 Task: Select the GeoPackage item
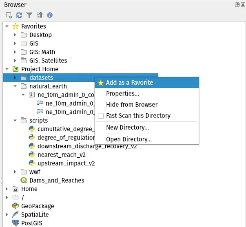pos(38,206)
